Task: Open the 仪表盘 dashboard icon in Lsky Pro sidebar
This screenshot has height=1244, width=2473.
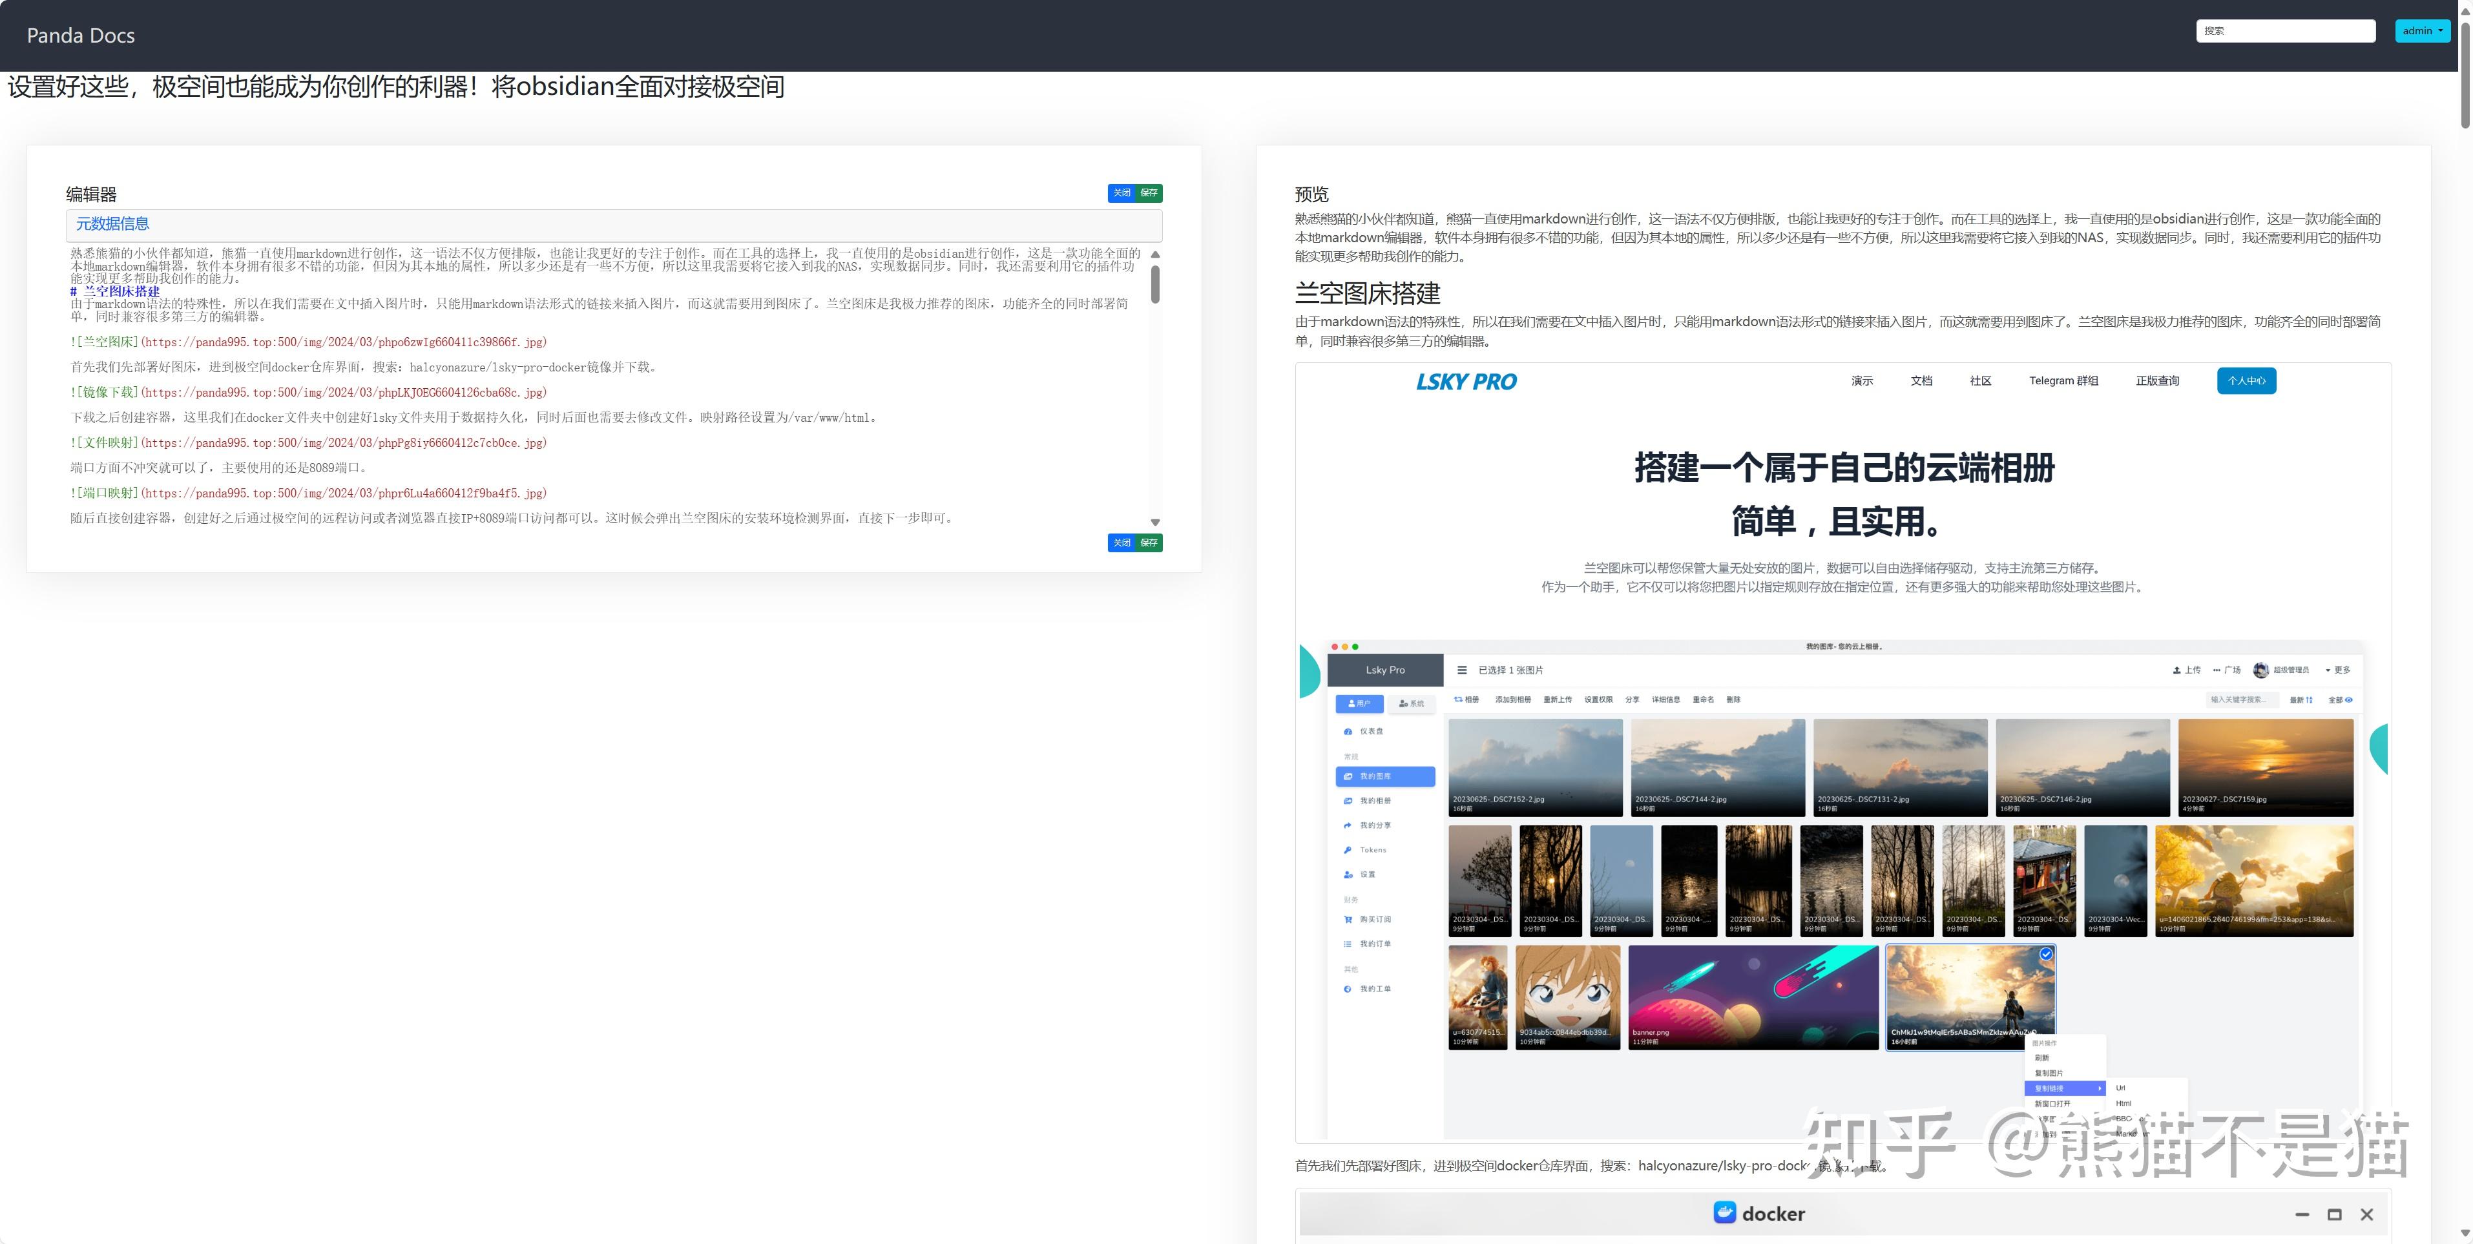Action: 1348,731
